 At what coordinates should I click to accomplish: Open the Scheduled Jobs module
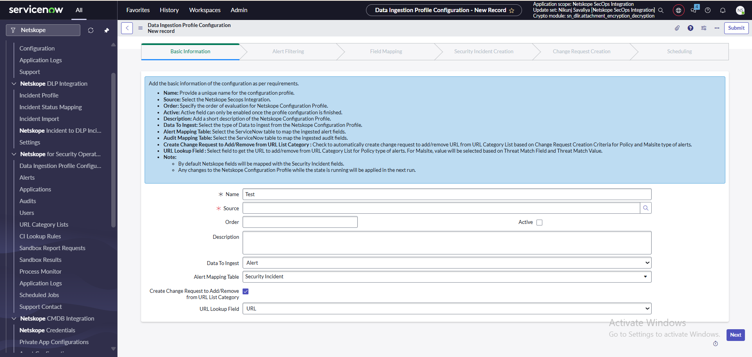[x=39, y=295]
